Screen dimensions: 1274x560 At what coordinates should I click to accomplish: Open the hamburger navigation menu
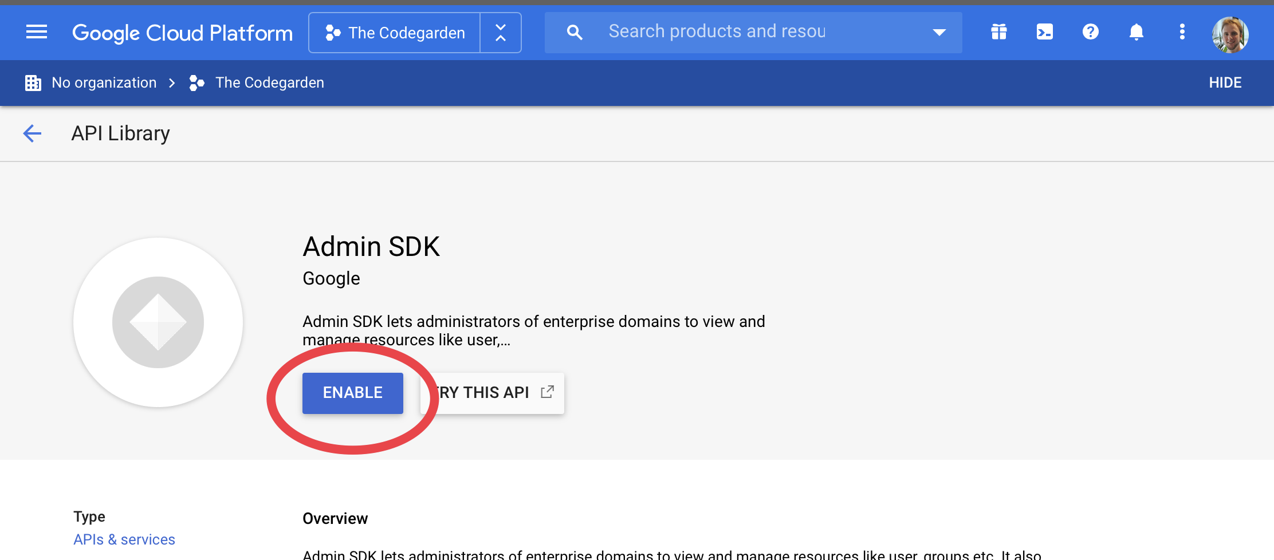pos(37,32)
